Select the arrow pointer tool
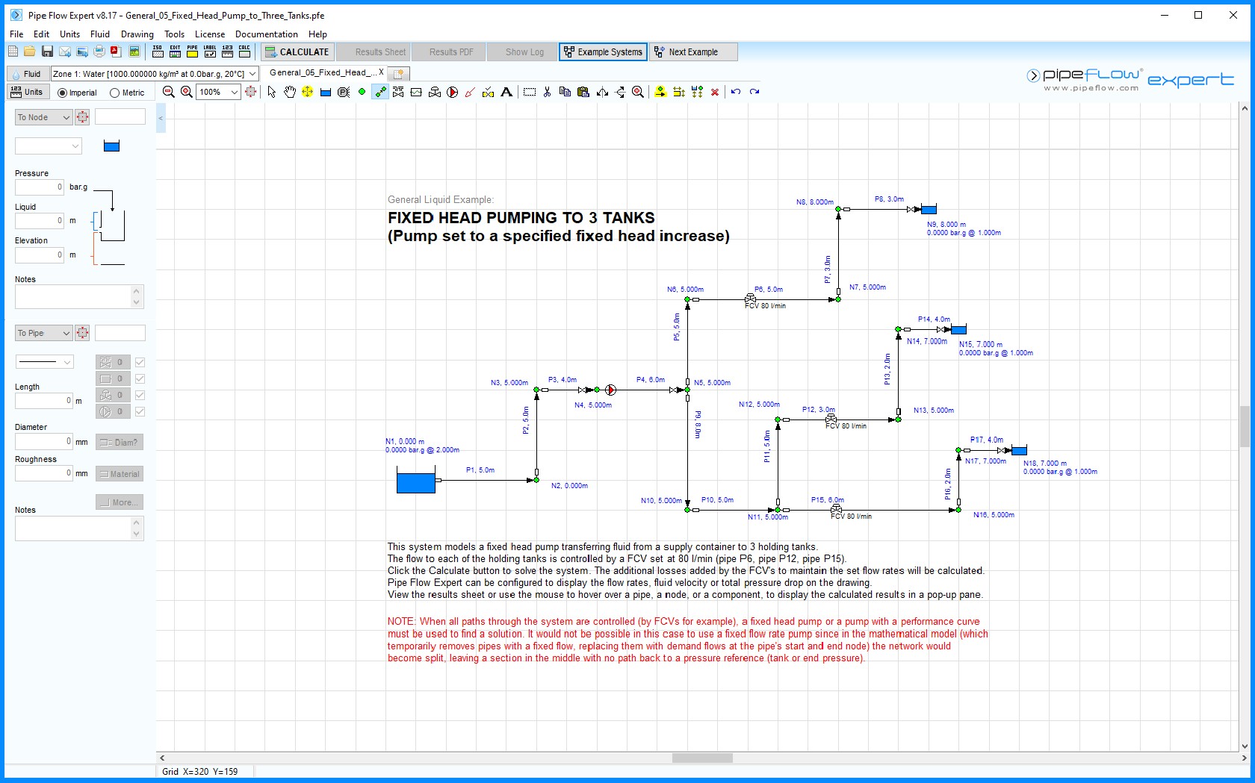1255x783 pixels. (272, 92)
